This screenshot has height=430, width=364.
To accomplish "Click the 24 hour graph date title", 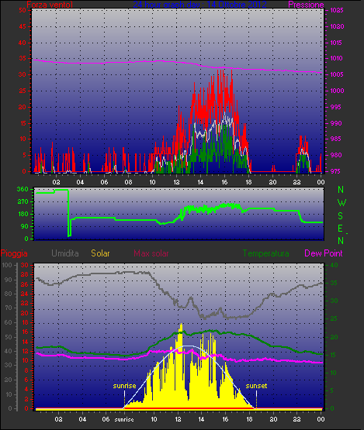I will tap(199, 5).
